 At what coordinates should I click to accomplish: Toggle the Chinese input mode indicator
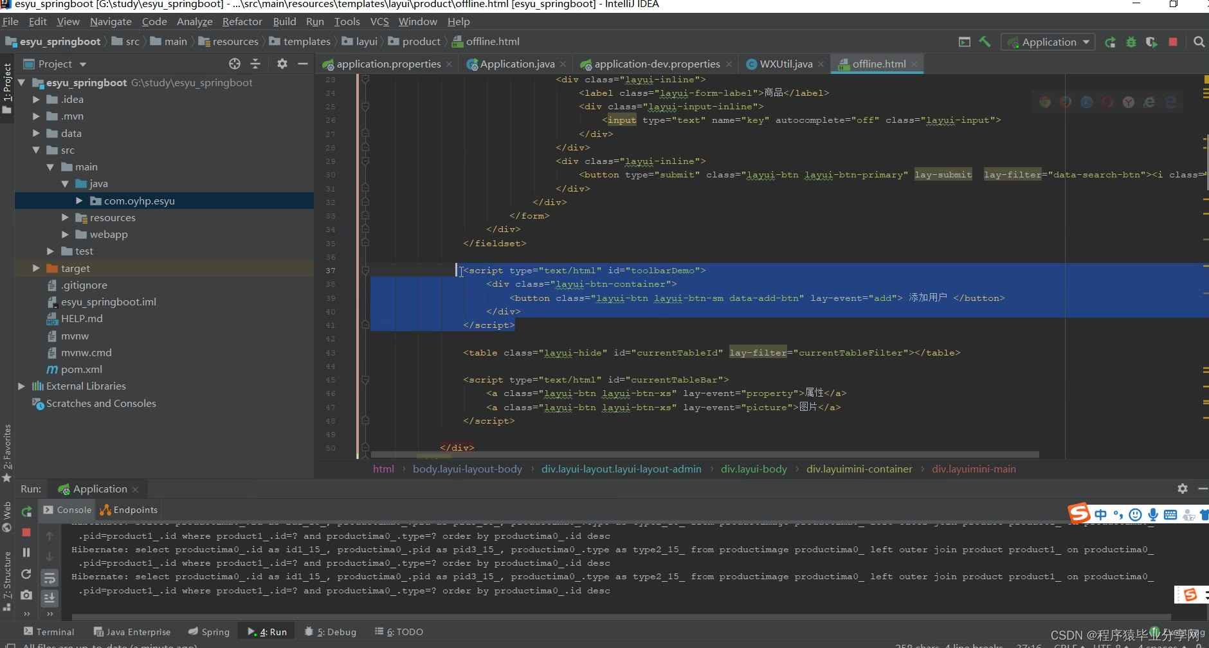1101,514
